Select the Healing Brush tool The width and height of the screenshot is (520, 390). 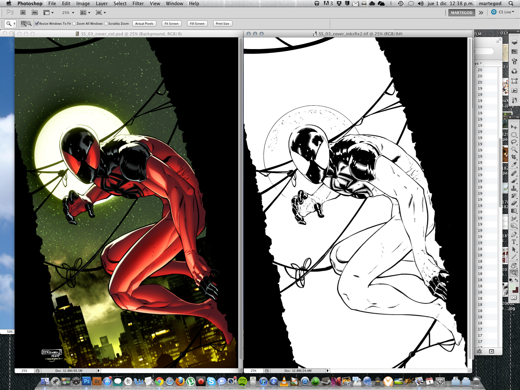click(x=514, y=173)
